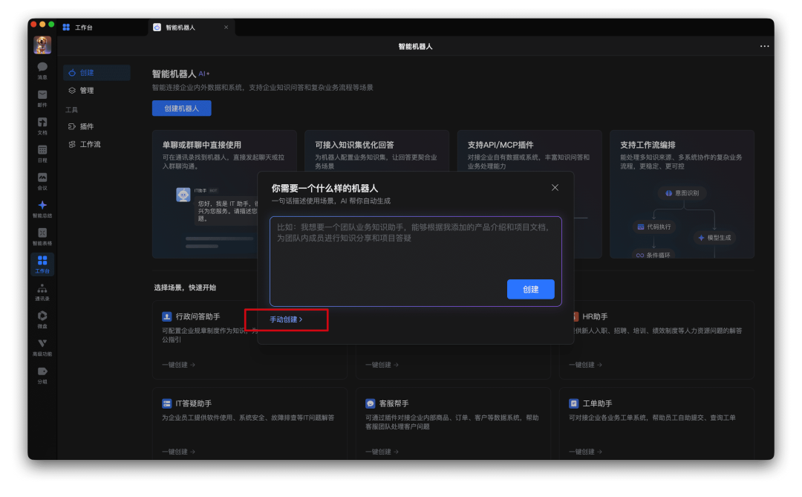Open the more options ••• menu

point(764,46)
